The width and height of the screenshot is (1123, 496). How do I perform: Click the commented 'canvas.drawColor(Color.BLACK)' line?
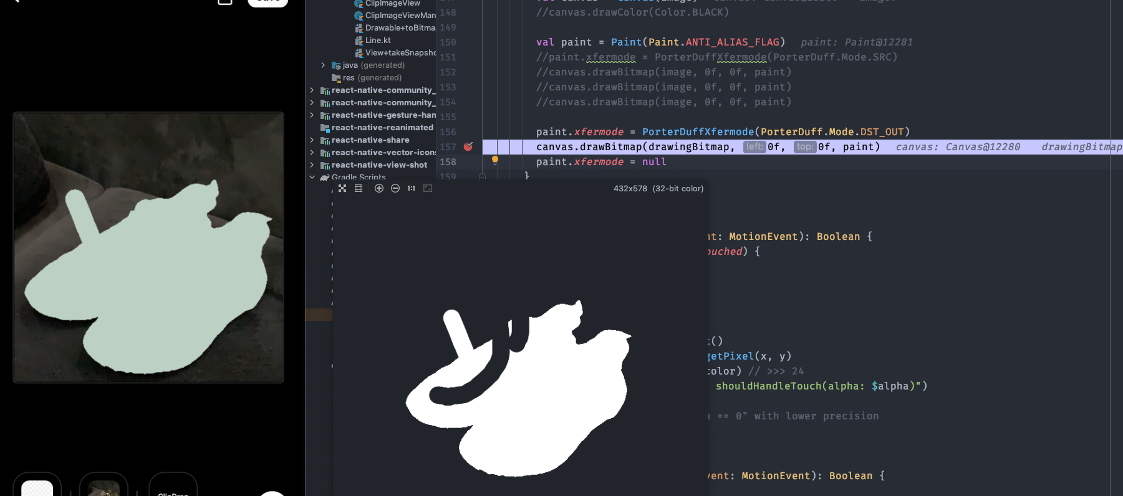(x=632, y=12)
